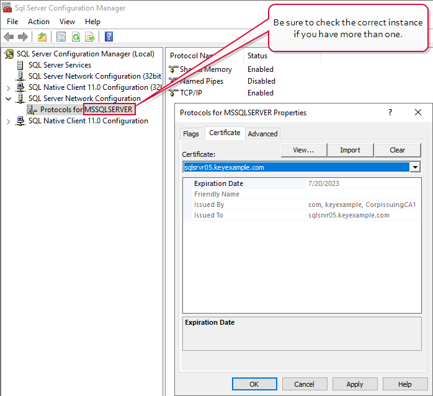Expand the bottom SQL Native Client 11.0 Configuration node
This screenshot has width=433, height=396.
click(x=8, y=121)
